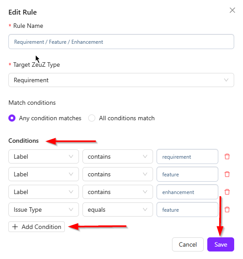The width and height of the screenshot is (243, 259).
Task: Delete the Label contains 'feature' condition
Action: click(x=227, y=174)
